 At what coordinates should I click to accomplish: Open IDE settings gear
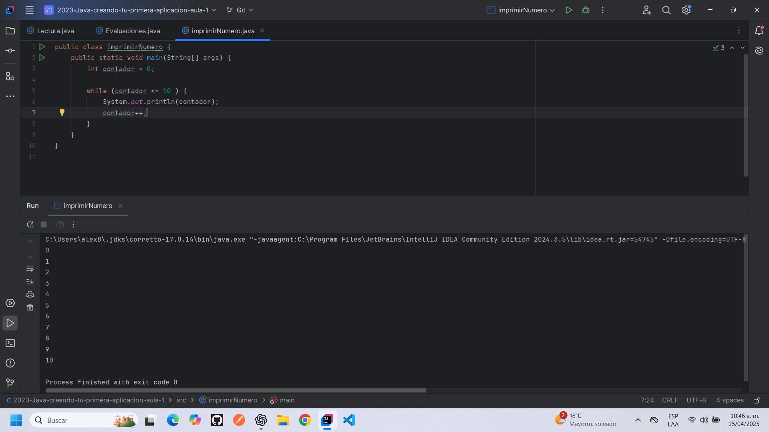tap(686, 10)
